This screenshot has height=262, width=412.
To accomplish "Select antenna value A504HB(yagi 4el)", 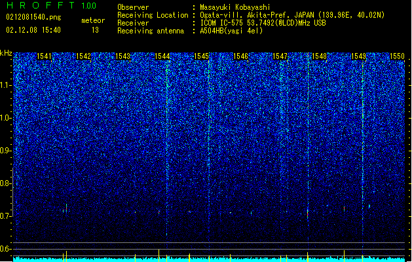I will tap(231, 31).
